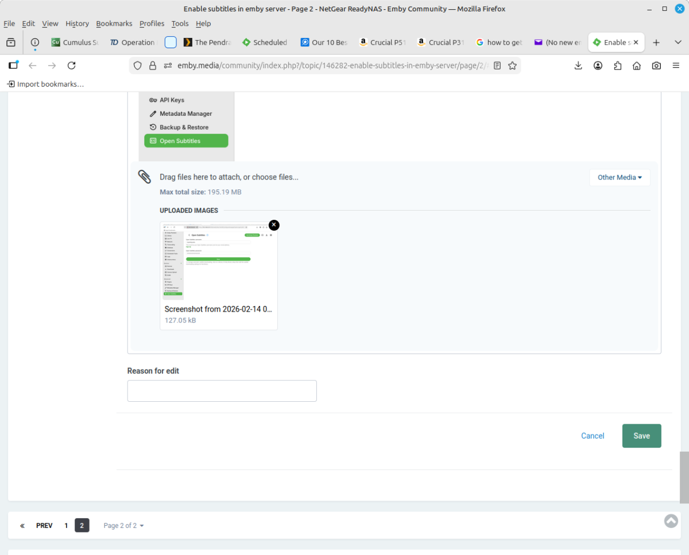The width and height of the screenshot is (689, 555).
Task: Click the green Save button
Action: (x=641, y=436)
